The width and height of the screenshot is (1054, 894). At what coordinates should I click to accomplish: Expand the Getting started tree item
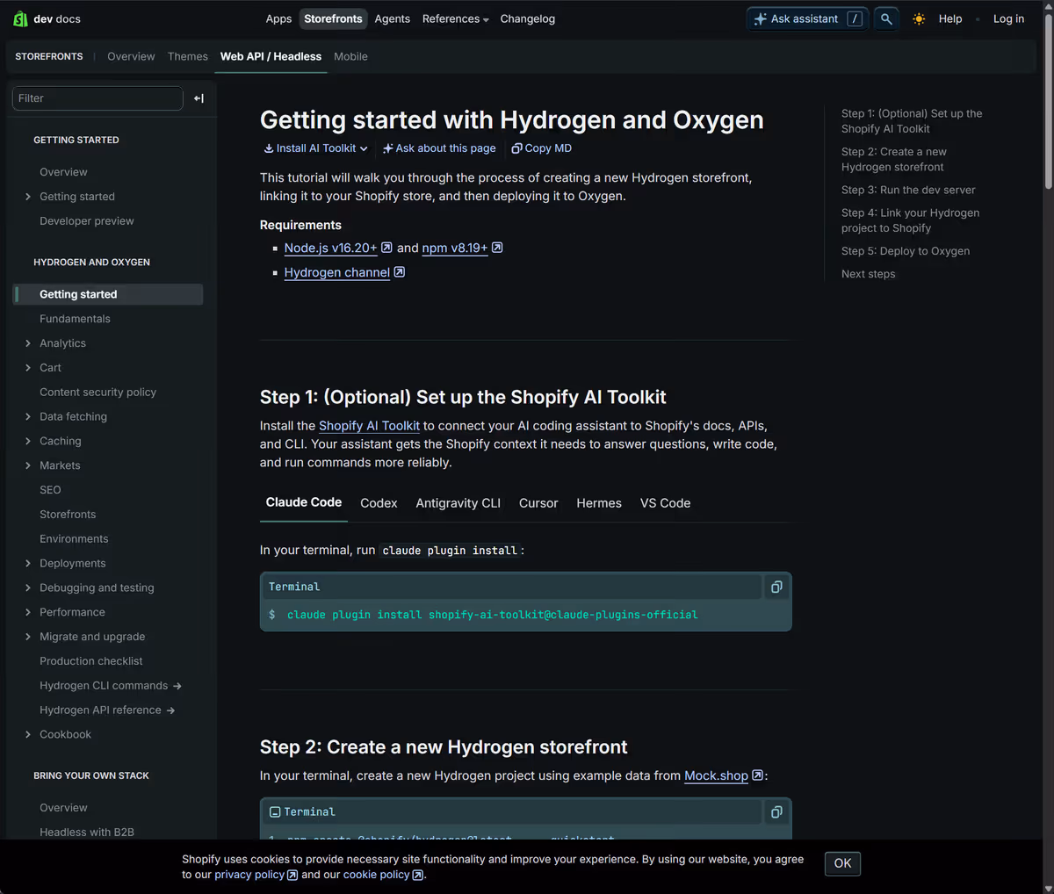click(28, 197)
